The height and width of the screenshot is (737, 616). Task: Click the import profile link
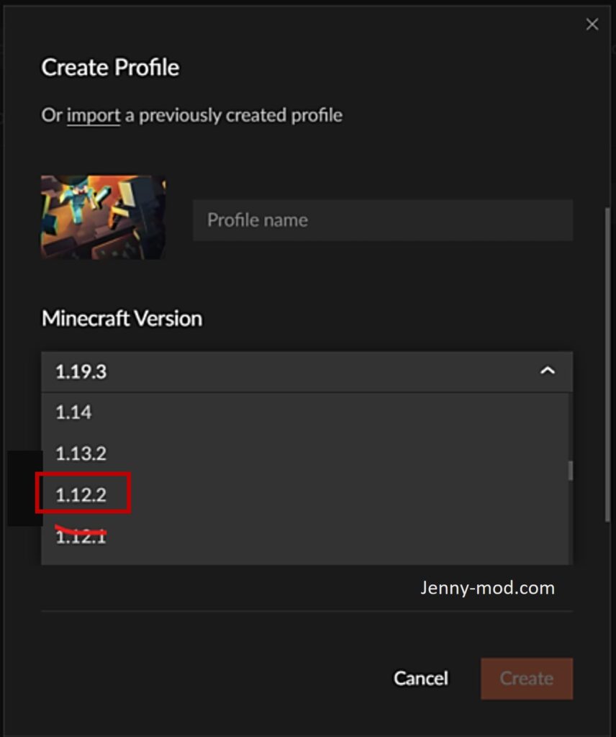[94, 115]
